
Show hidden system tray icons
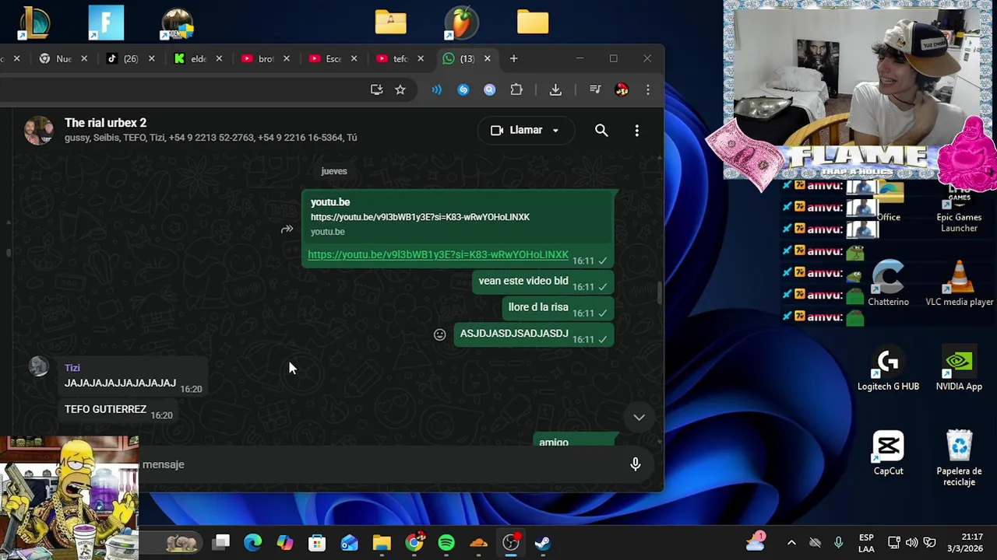click(791, 542)
